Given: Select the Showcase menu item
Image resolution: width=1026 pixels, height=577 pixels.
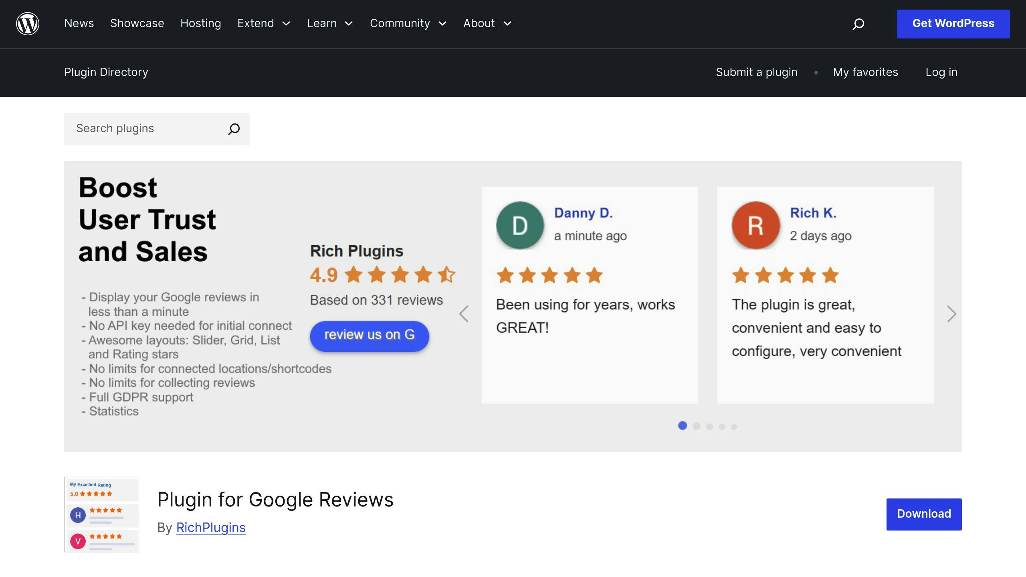Looking at the screenshot, I should click(137, 23).
